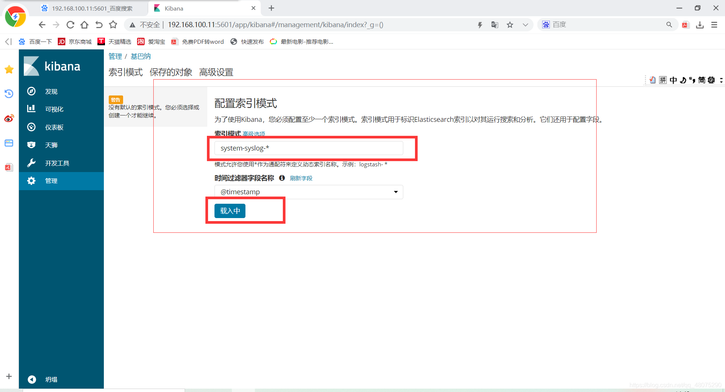
Task: Click the 高级选项 link
Action: pyautogui.click(x=254, y=134)
